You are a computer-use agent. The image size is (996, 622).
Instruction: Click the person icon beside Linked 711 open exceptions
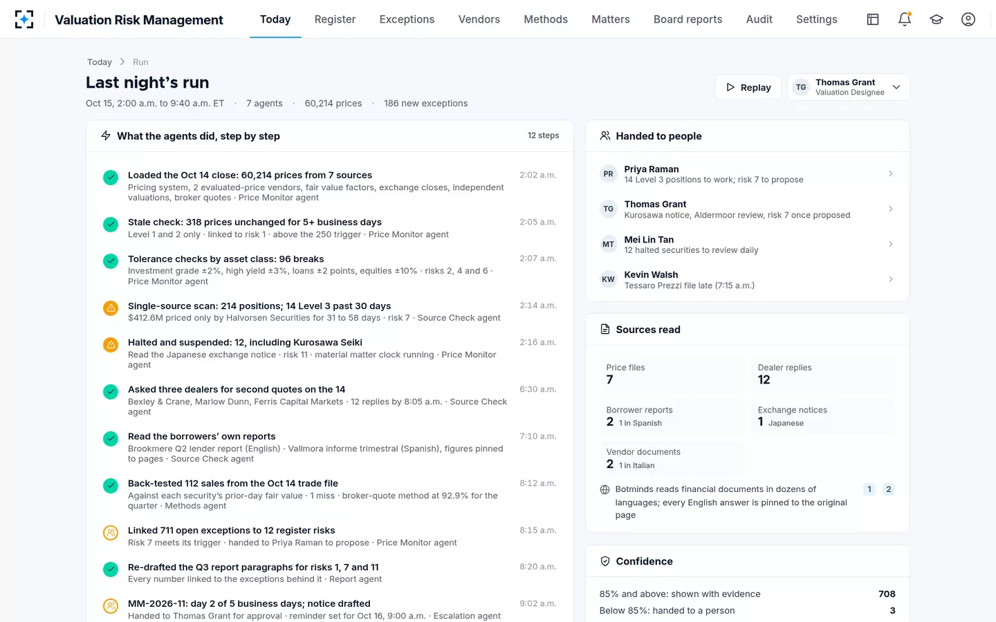coord(111,532)
